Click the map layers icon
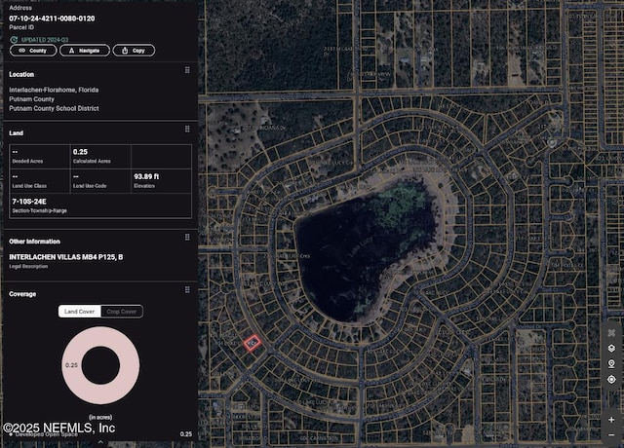The height and width of the screenshot is (448, 624). click(x=611, y=349)
